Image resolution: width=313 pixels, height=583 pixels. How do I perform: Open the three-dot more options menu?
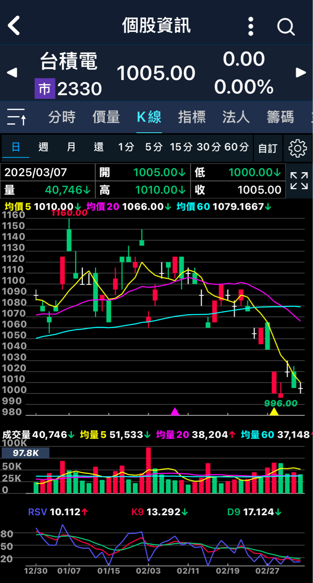[251, 26]
